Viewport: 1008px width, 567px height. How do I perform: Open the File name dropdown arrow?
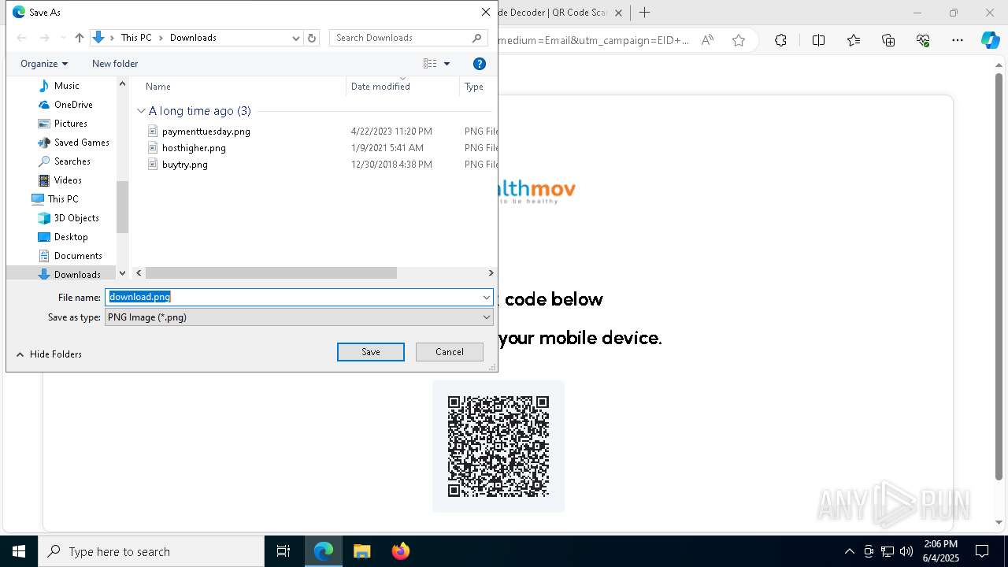[x=487, y=297]
